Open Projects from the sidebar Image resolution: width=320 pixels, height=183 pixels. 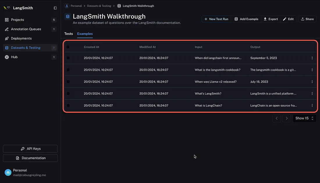click(x=30, y=20)
